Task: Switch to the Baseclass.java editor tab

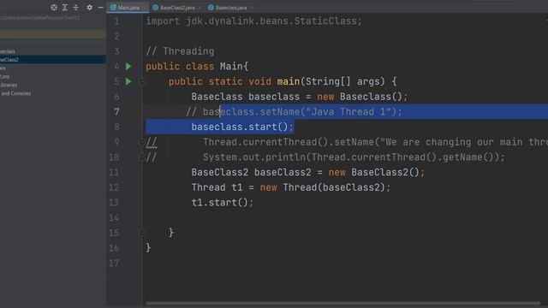Action: 230,8
